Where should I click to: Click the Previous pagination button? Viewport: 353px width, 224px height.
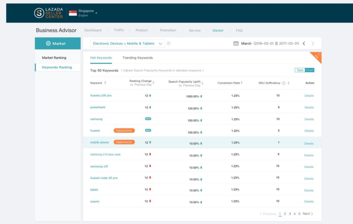point(268,214)
